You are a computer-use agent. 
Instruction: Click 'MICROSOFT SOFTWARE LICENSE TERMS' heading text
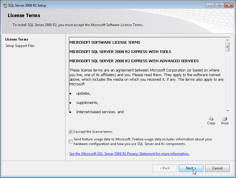(x=105, y=42)
